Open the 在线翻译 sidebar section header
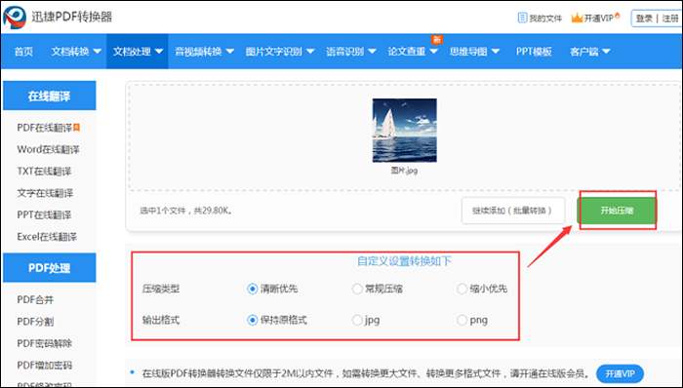 coord(49,96)
